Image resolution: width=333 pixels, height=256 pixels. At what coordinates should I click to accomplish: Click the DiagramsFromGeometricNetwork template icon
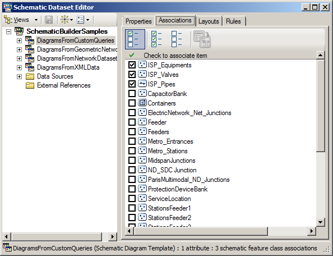[x=30, y=49]
